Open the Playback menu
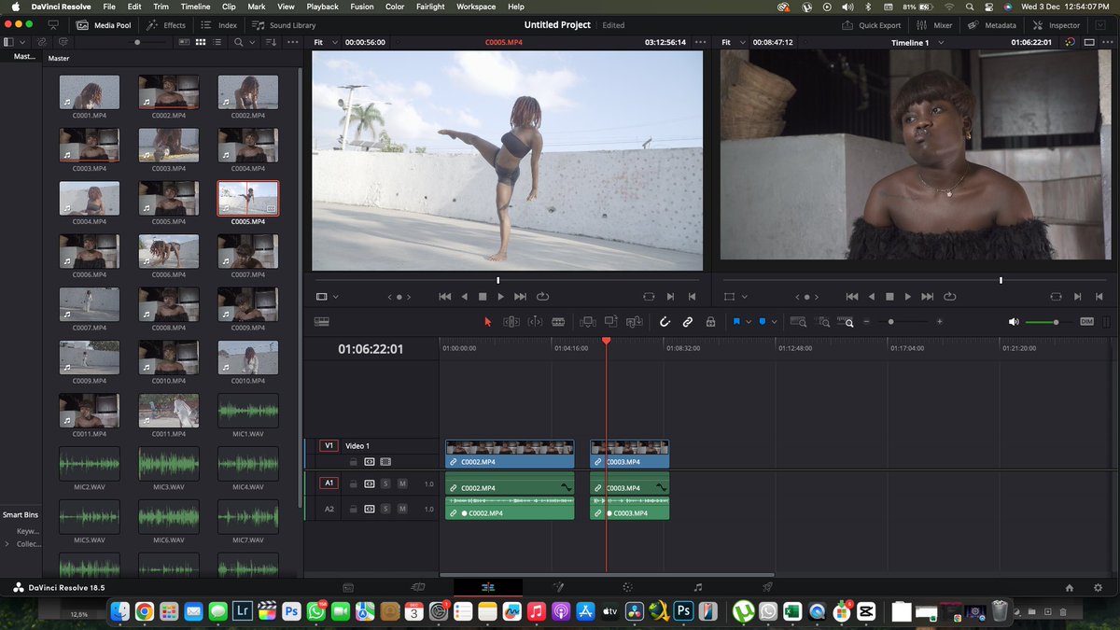Screen dimensions: 1120x630 click(322, 7)
